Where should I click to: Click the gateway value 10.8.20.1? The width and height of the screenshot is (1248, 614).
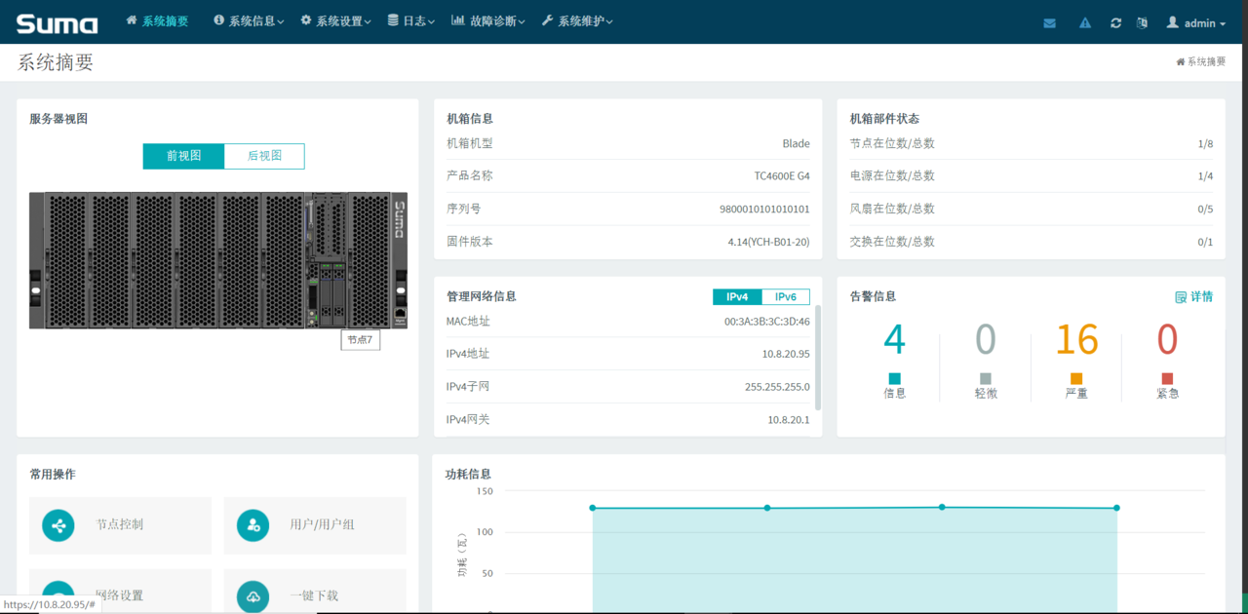(789, 420)
